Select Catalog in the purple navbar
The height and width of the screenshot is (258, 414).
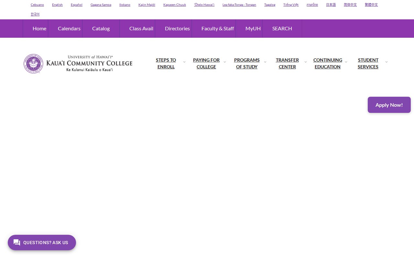click(x=101, y=28)
